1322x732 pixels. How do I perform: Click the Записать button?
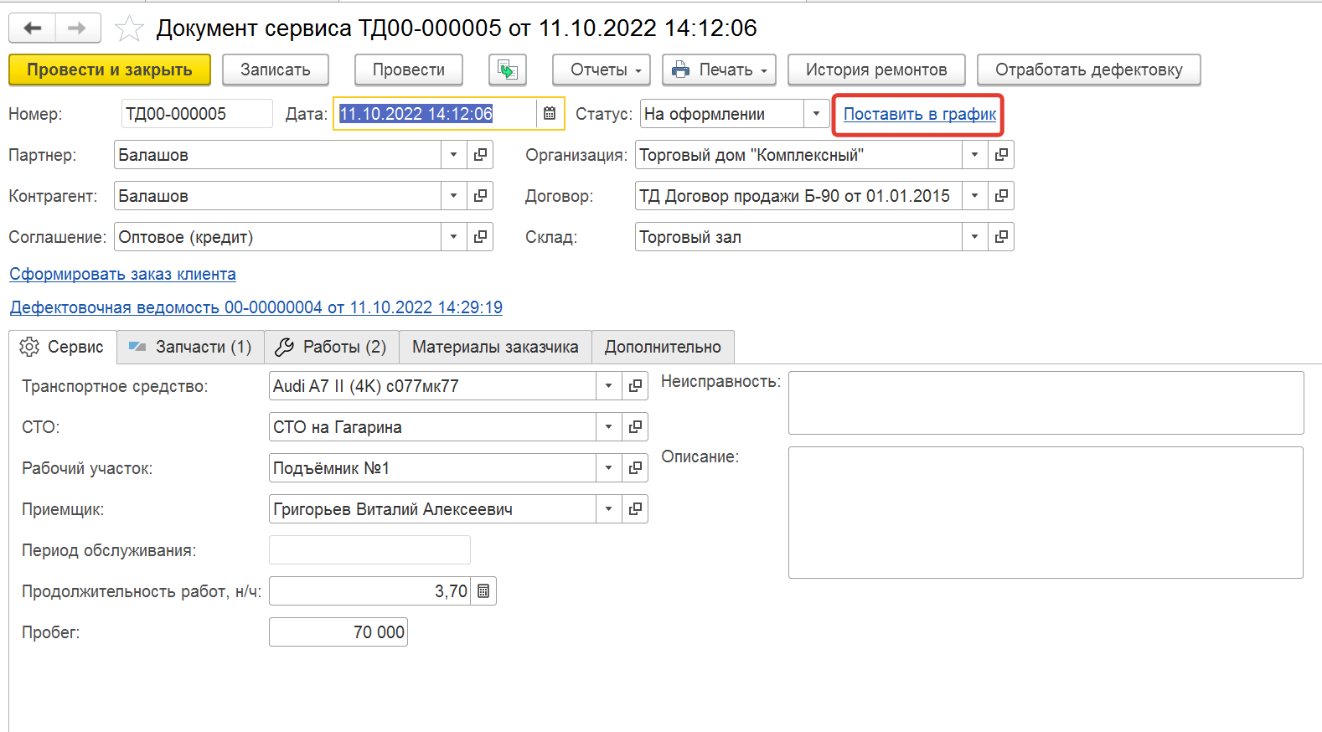276,70
